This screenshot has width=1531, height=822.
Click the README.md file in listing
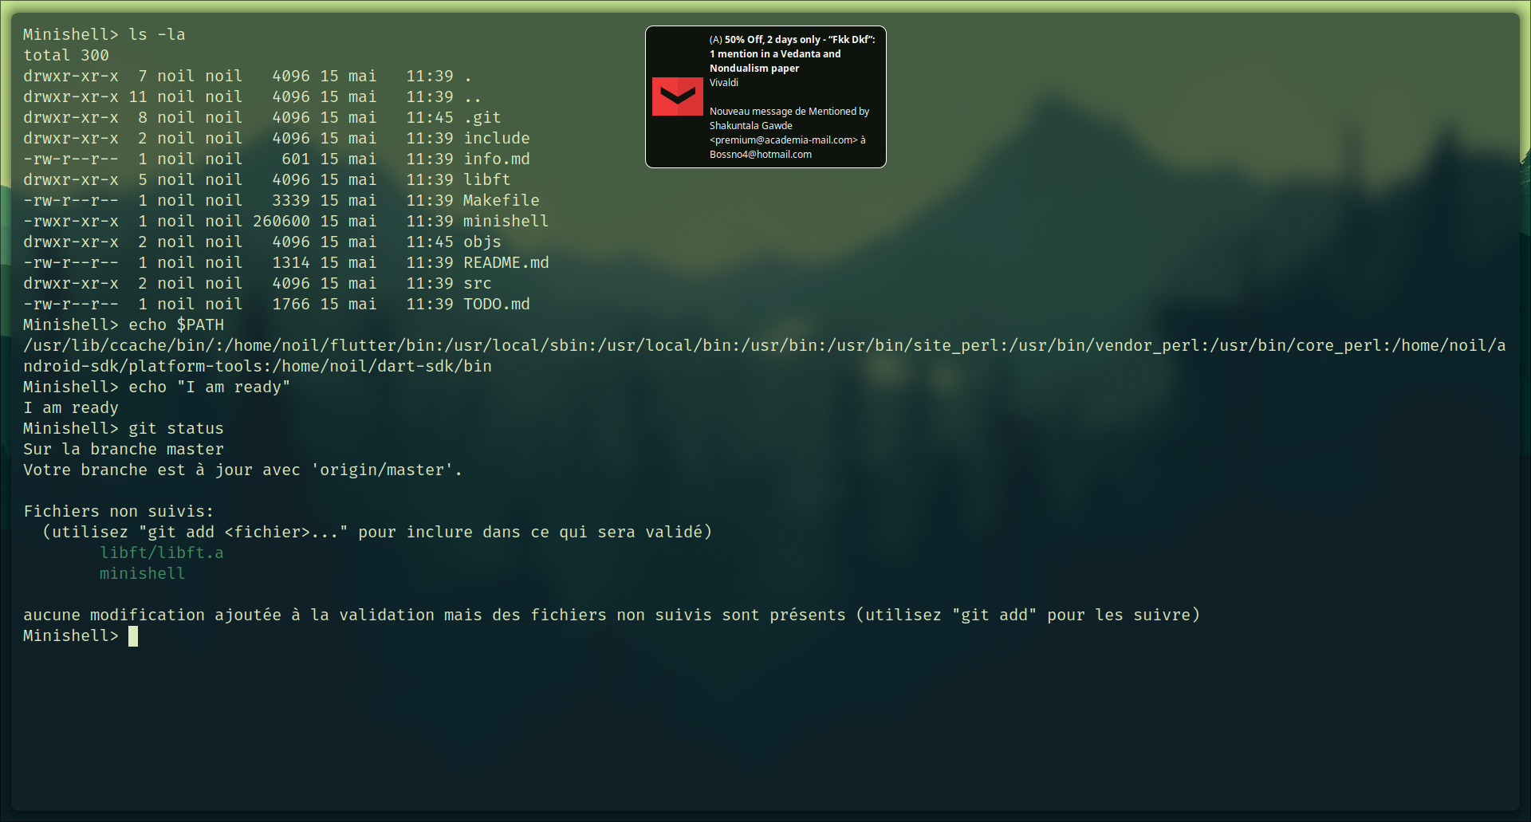(x=506, y=262)
